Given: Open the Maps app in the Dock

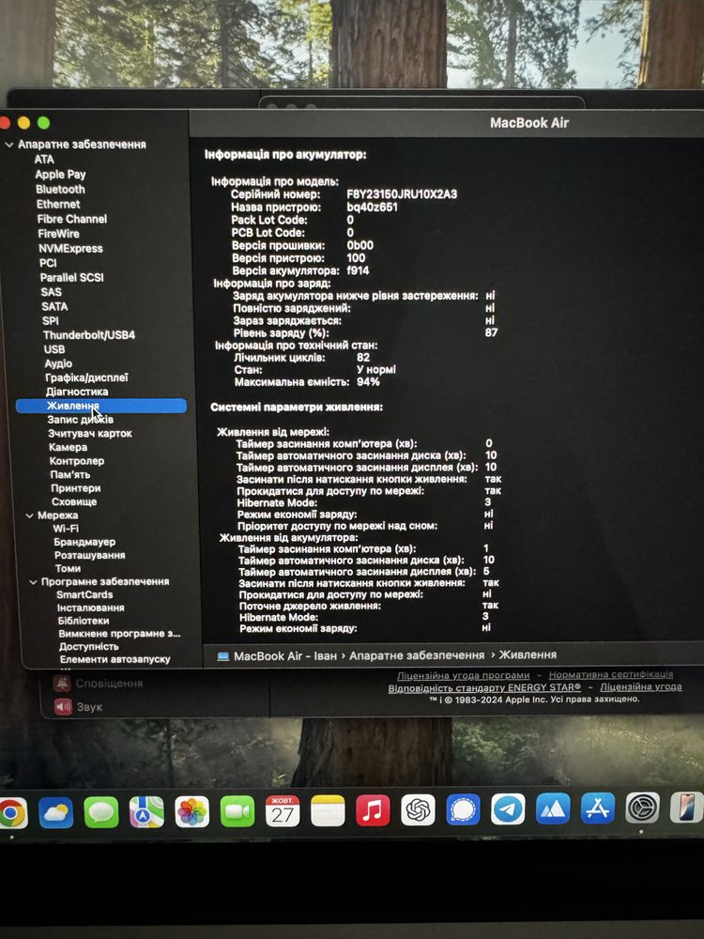Looking at the screenshot, I should (x=146, y=812).
